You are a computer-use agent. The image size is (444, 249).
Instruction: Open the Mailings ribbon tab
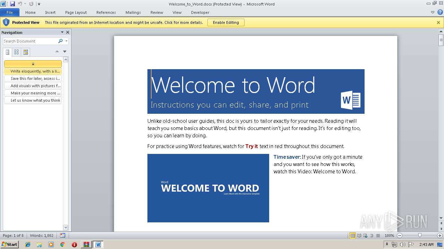click(x=133, y=12)
